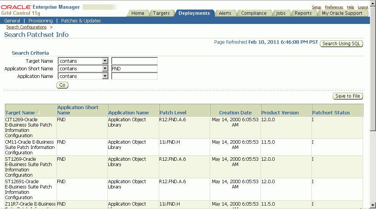This screenshot has height=209, width=376.
Task: Click the General subtab
Action: 12,21
